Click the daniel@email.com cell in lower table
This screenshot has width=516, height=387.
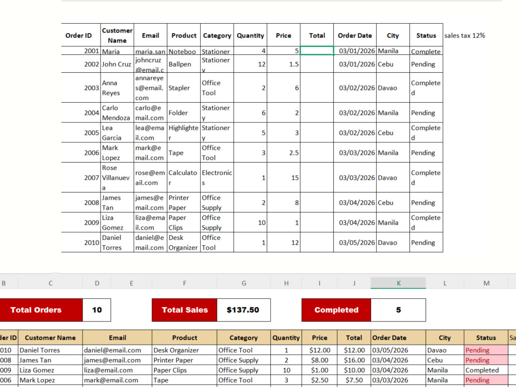pyautogui.click(x=118, y=350)
